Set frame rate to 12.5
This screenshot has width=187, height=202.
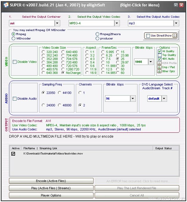pos(103,69)
